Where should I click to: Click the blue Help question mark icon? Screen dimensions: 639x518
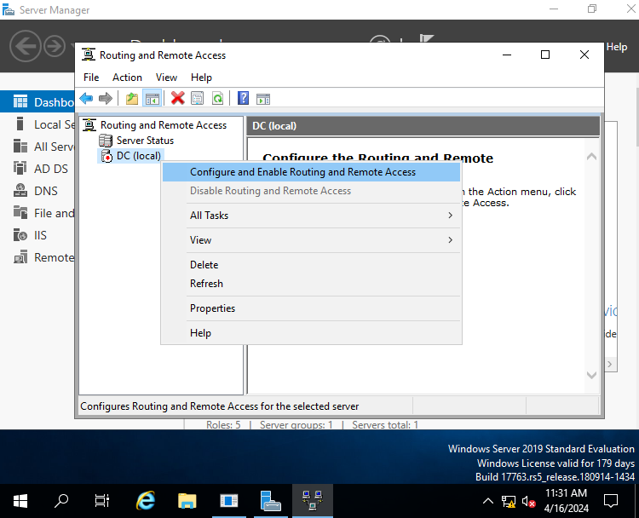click(243, 98)
